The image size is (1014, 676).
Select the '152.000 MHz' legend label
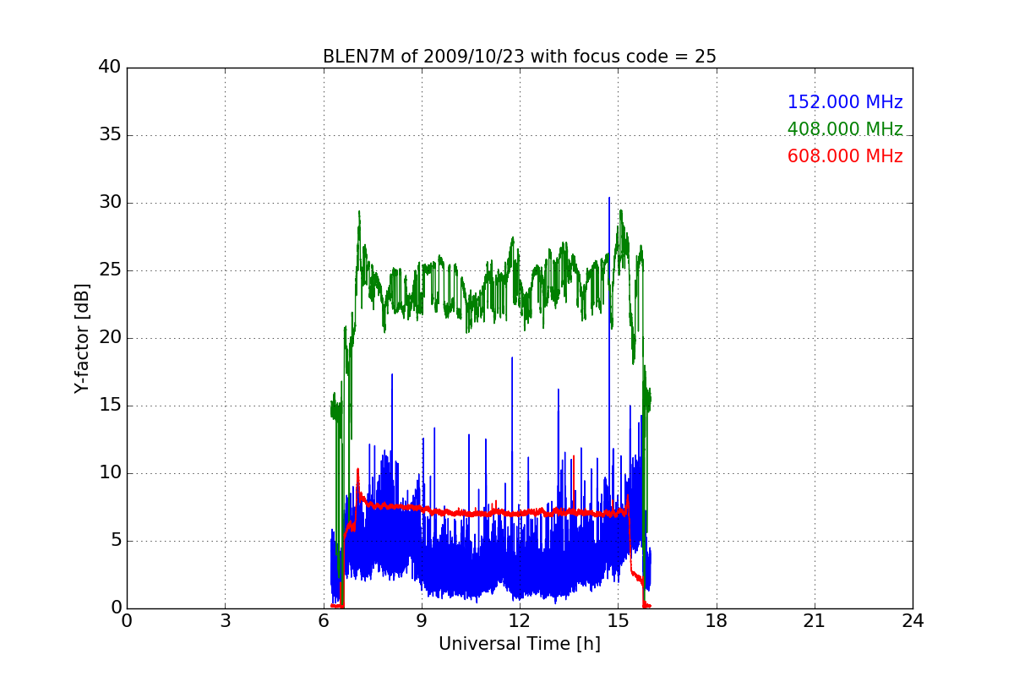(x=845, y=102)
